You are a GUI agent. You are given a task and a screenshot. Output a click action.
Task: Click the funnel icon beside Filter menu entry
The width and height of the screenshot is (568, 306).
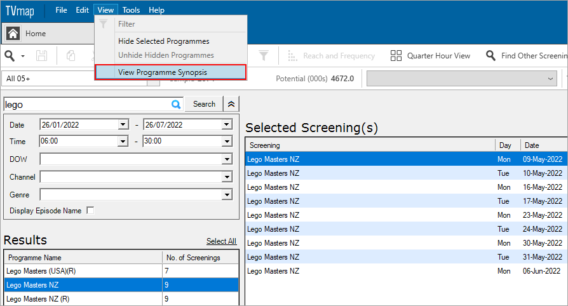point(104,24)
